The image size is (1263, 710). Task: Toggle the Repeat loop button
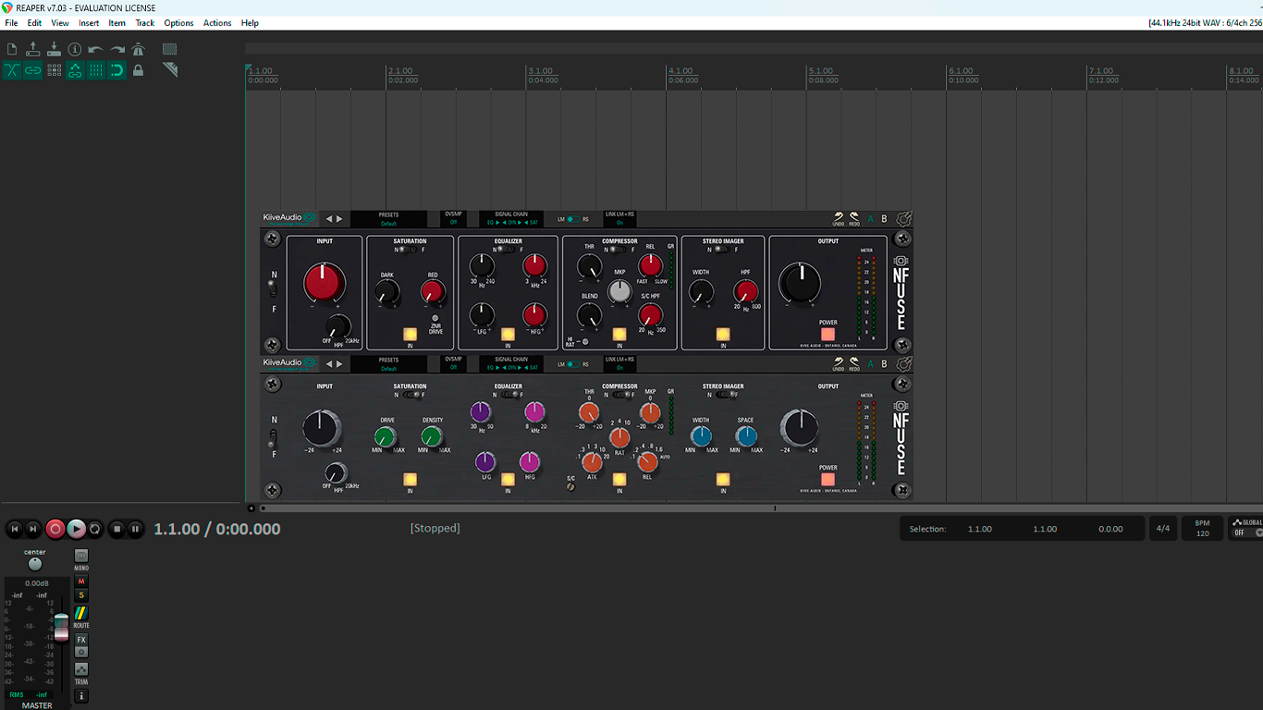pyautogui.click(x=94, y=529)
